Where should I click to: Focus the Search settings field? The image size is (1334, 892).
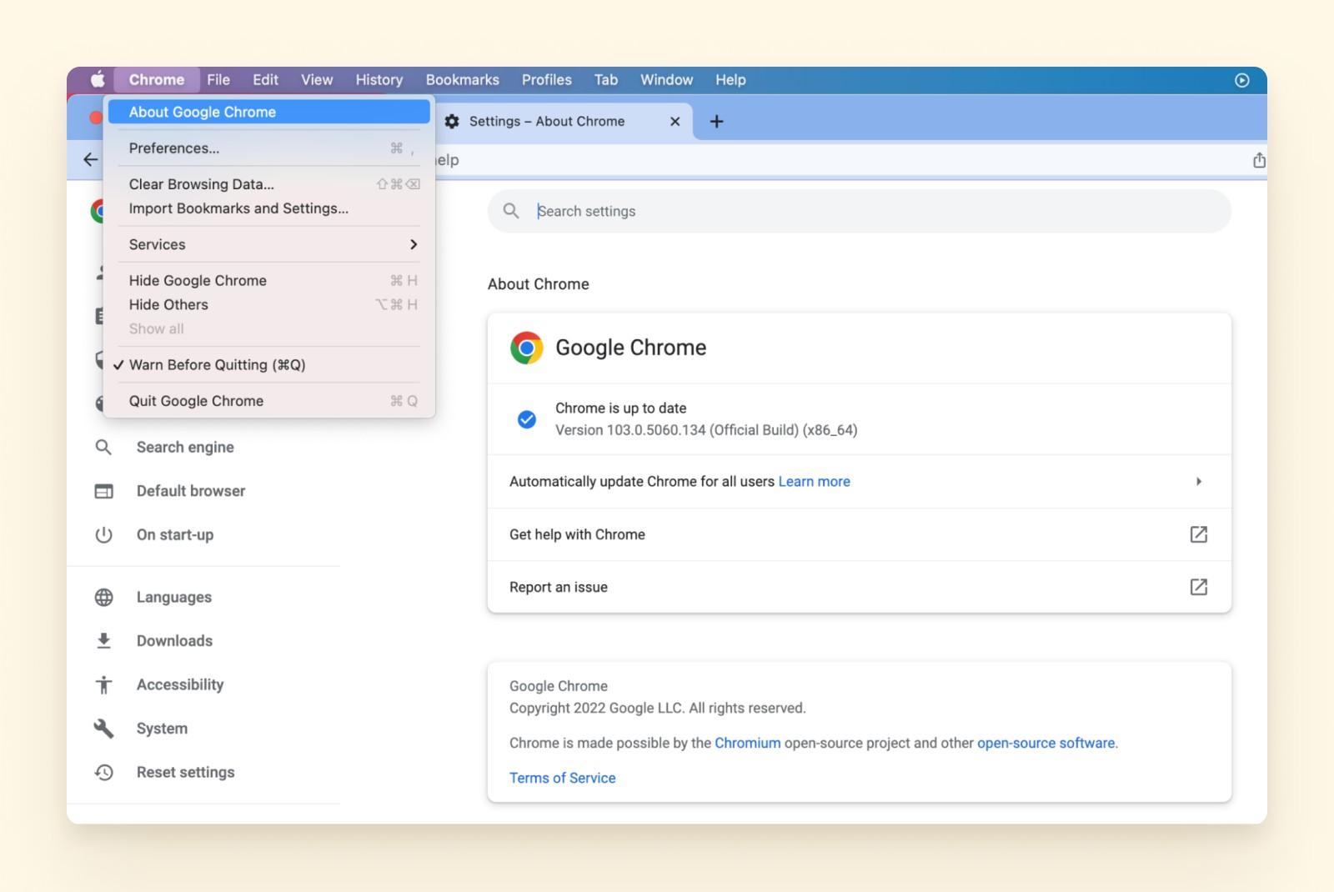click(860, 211)
